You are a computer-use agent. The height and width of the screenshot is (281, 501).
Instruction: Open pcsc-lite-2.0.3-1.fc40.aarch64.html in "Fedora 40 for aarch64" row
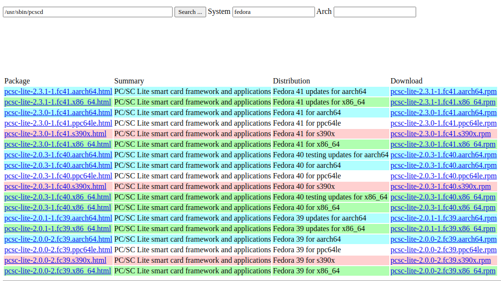58,165
